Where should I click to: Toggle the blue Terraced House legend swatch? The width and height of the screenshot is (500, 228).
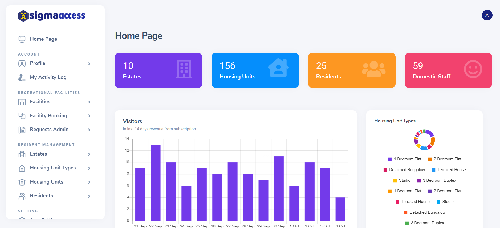coord(434,170)
